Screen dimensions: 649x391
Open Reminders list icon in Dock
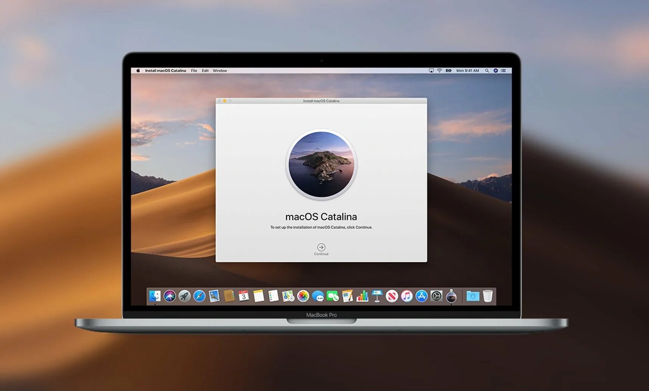click(273, 296)
